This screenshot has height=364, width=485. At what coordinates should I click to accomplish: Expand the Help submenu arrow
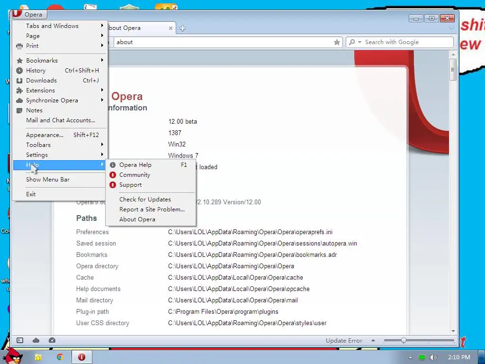point(102,164)
